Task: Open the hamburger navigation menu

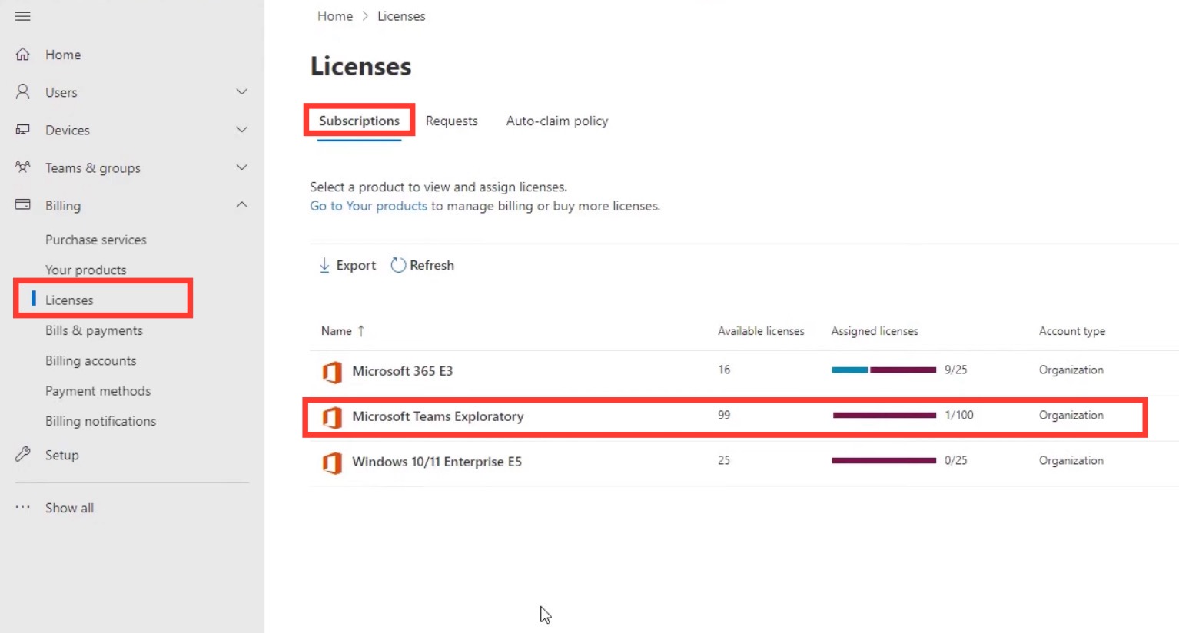Action: click(23, 16)
